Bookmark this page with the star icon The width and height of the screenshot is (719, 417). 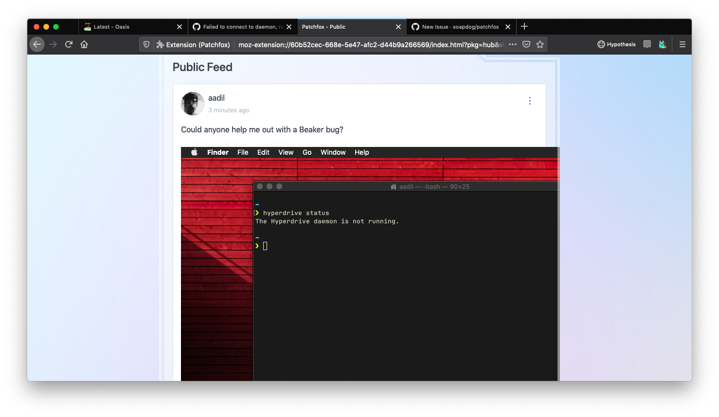pyautogui.click(x=540, y=44)
